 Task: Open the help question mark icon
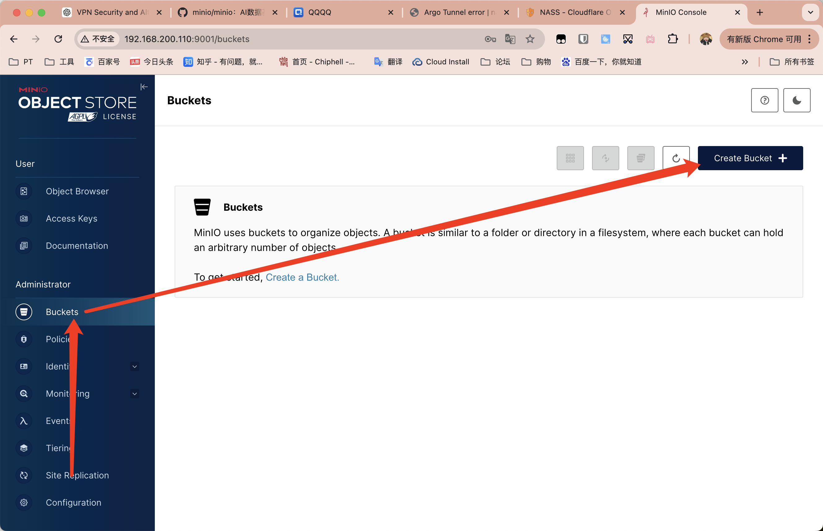764,100
